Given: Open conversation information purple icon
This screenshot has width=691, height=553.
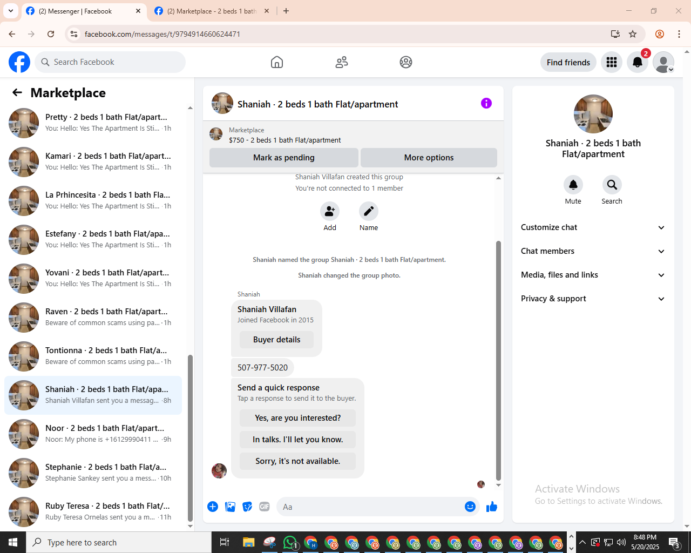Looking at the screenshot, I should [486, 103].
